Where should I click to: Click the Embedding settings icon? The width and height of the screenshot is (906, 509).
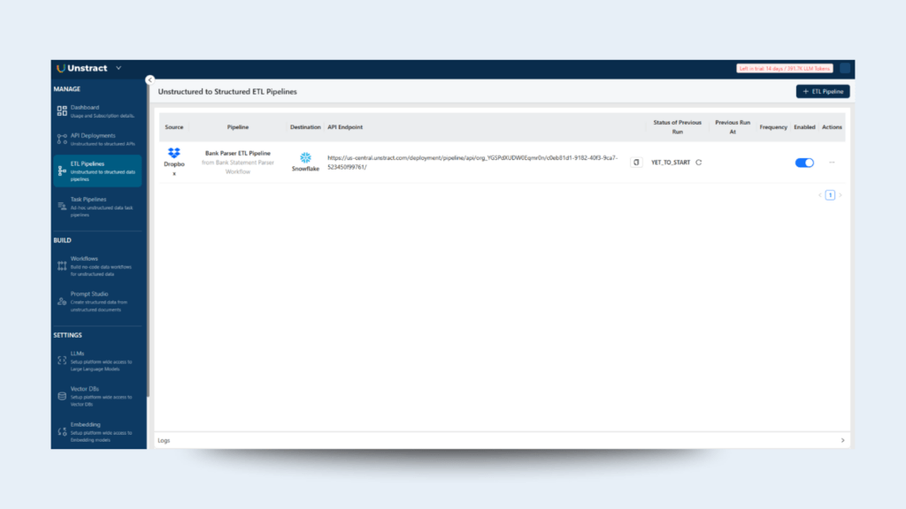click(62, 429)
